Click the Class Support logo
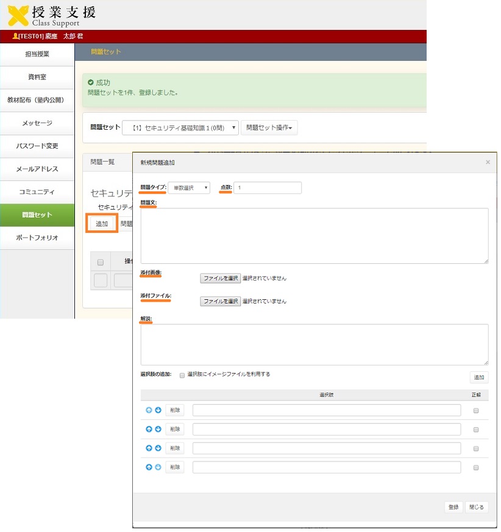This screenshot has height=532, width=501. click(51, 15)
